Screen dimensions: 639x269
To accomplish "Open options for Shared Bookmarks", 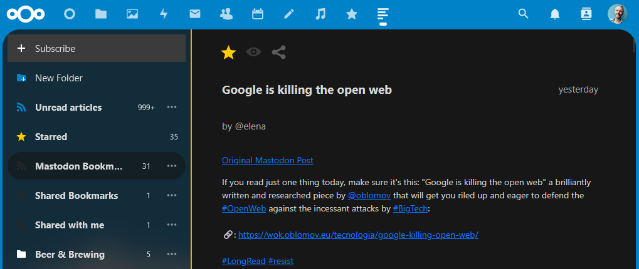I will pyautogui.click(x=172, y=195).
